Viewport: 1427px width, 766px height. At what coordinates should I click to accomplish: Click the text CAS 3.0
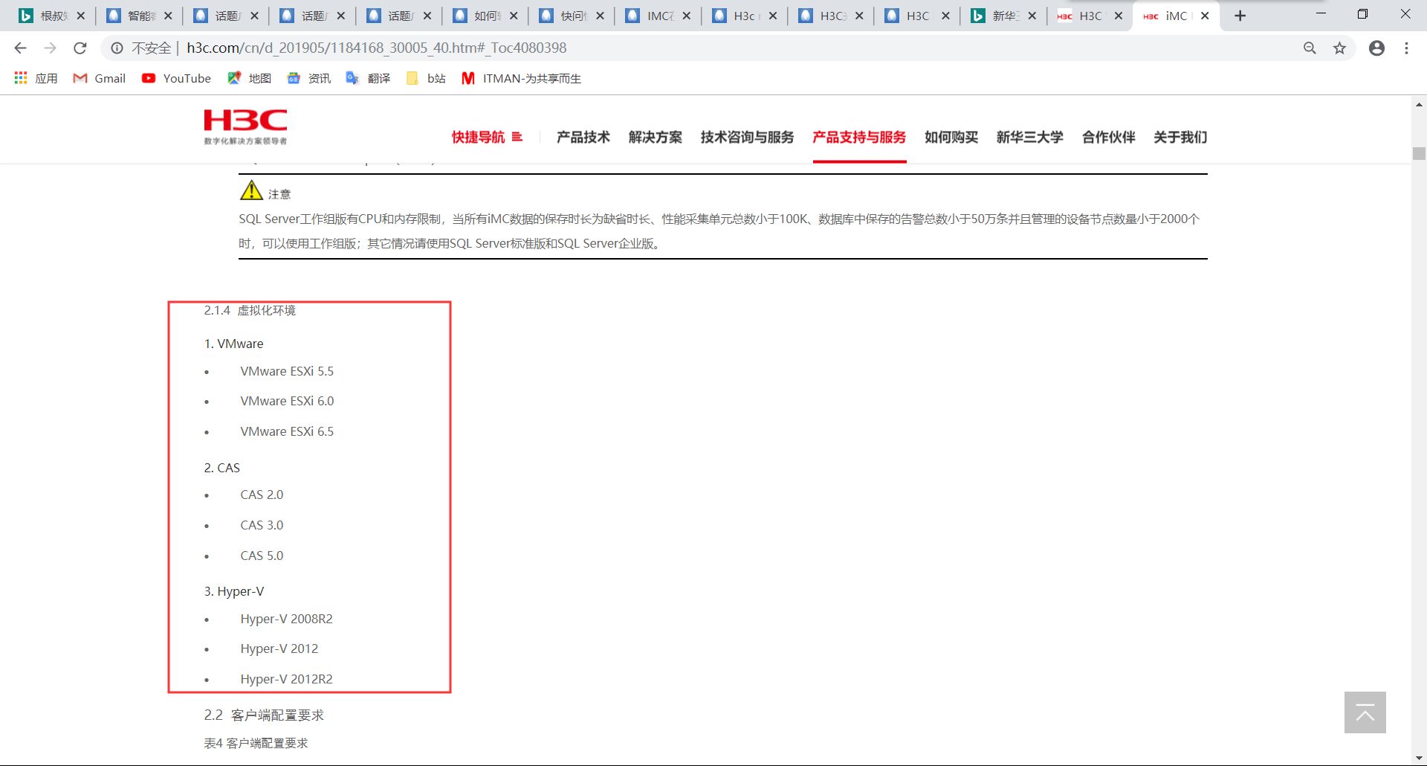[262, 525]
